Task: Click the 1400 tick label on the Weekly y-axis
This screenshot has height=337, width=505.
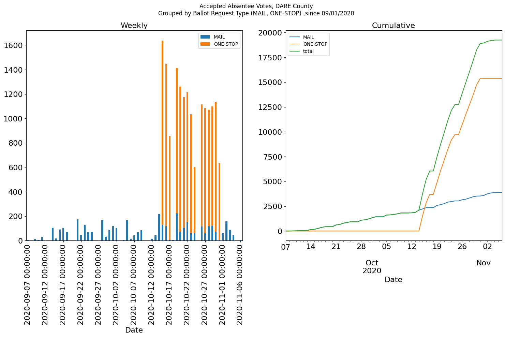Action: [x=13, y=70]
